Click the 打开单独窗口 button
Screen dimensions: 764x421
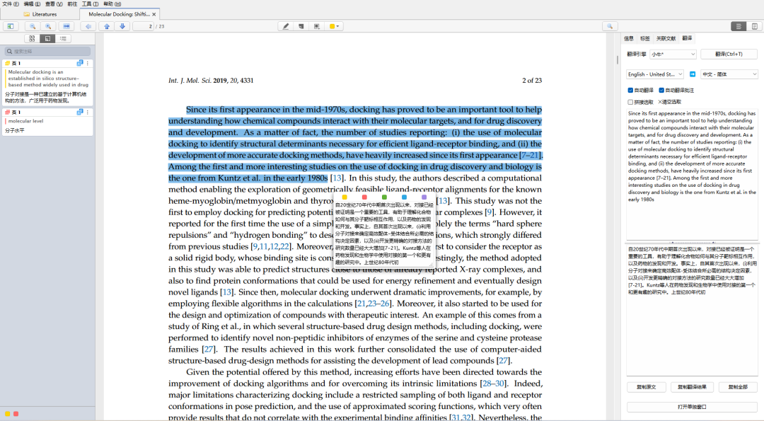tap(692, 406)
